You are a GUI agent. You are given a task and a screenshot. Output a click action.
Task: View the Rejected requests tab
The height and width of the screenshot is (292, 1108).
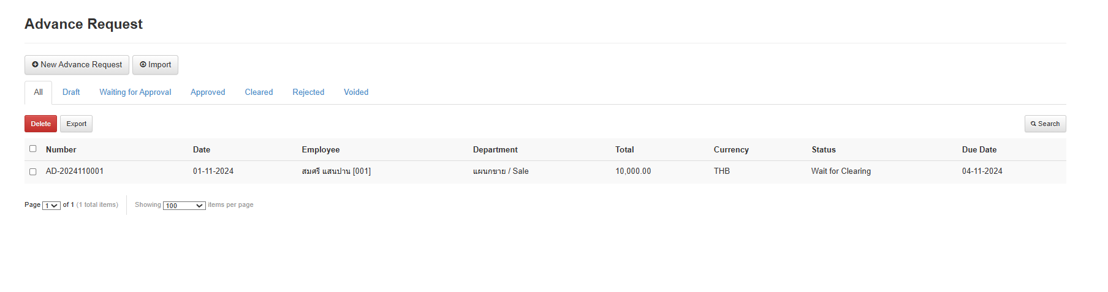point(308,92)
